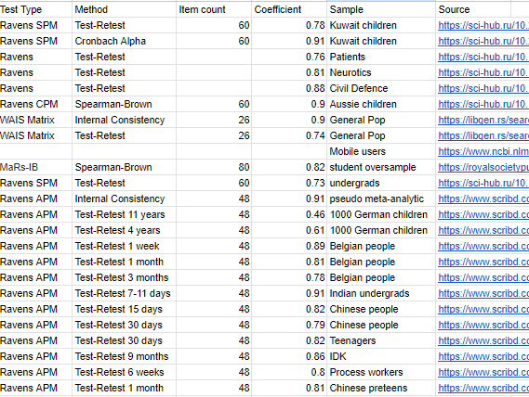Select the Test-Retest 7-11 days cell
Screen dimensions: 529x397
pyautogui.click(x=125, y=293)
